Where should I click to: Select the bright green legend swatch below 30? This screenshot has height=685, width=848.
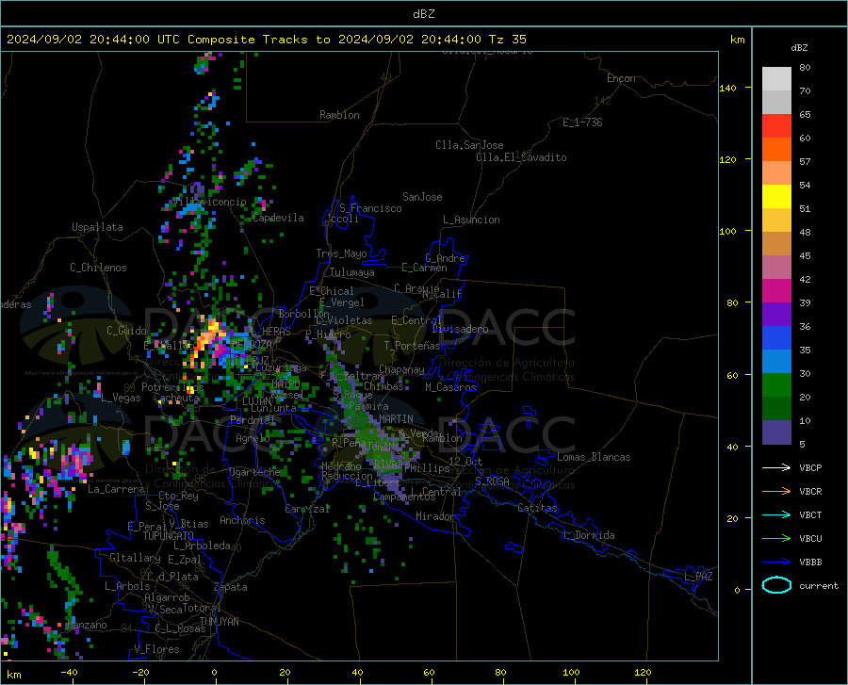point(776,385)
